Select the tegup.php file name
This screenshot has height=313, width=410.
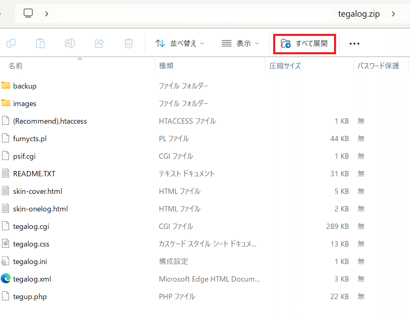[x=30, y=297]
